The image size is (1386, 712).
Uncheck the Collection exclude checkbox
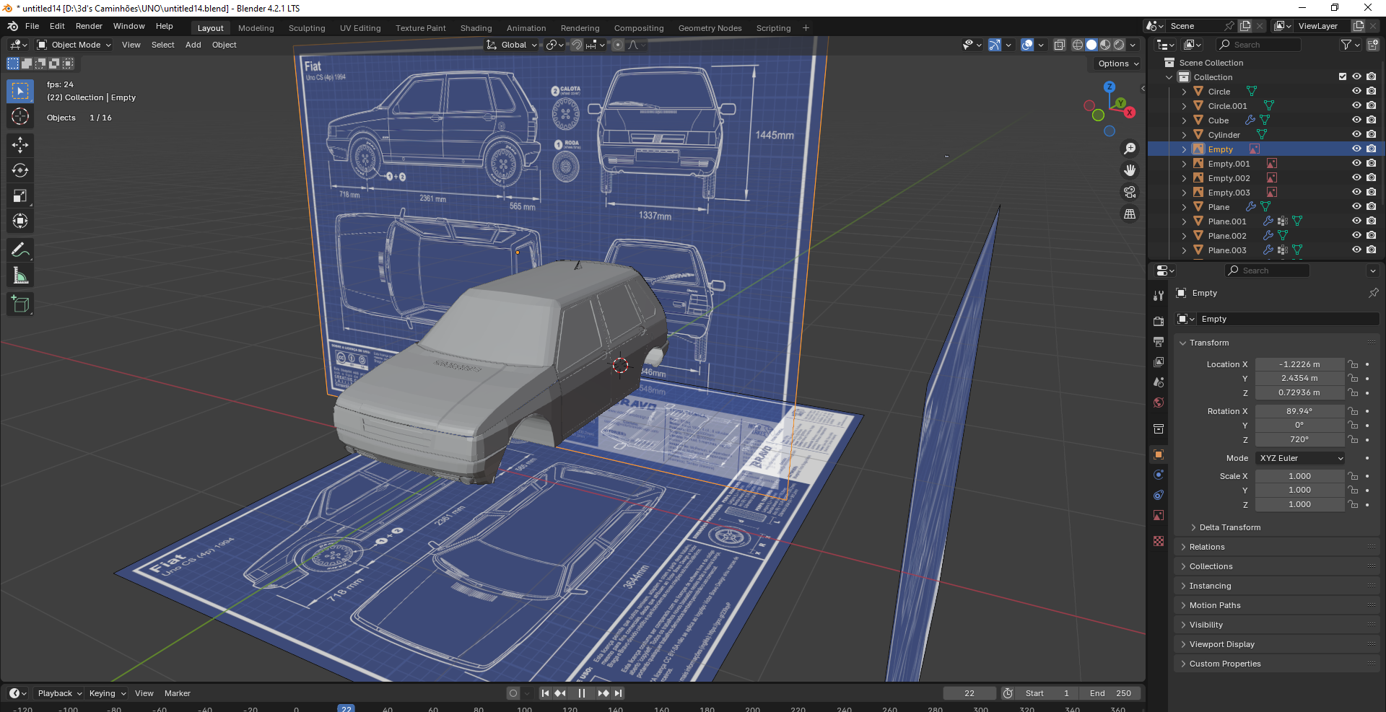[x=1343, y=76]
